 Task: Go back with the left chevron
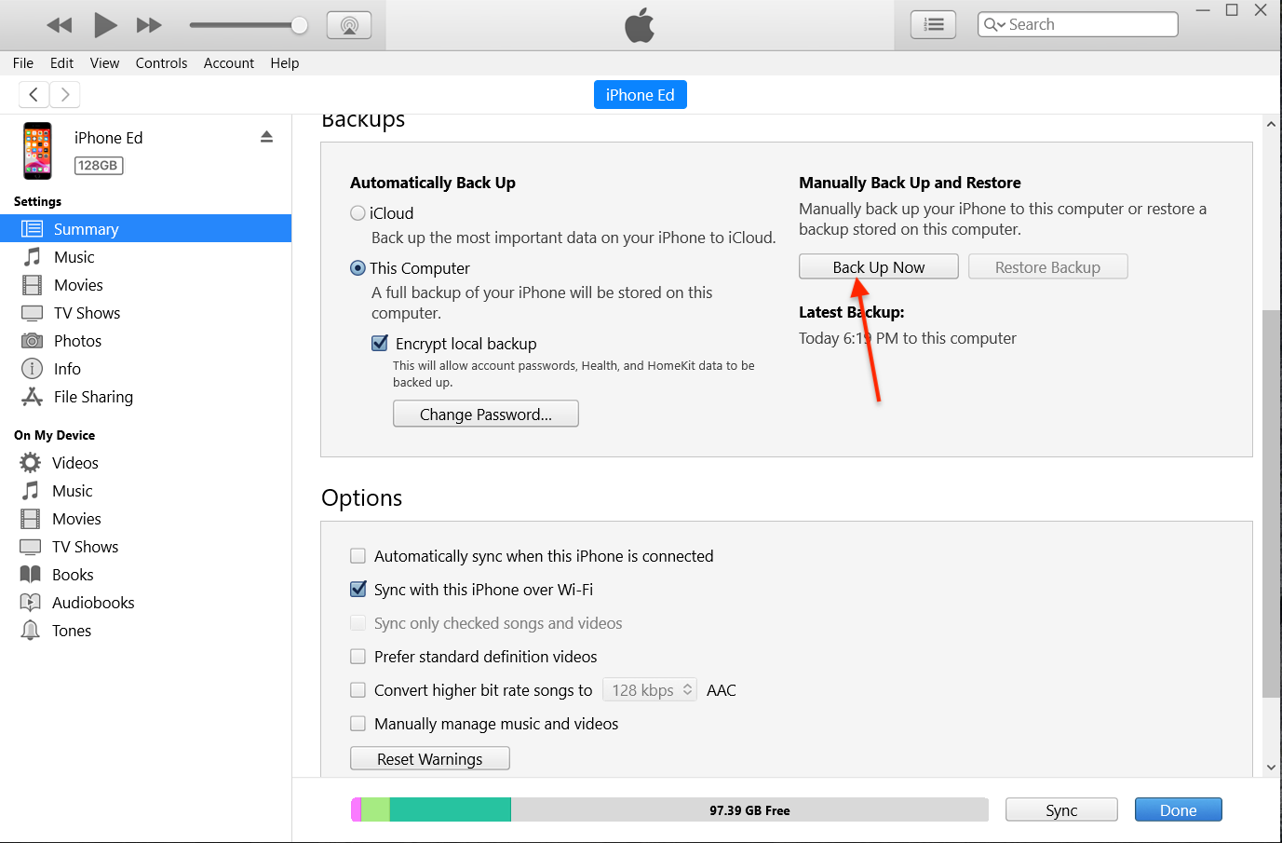coord(34,94)
